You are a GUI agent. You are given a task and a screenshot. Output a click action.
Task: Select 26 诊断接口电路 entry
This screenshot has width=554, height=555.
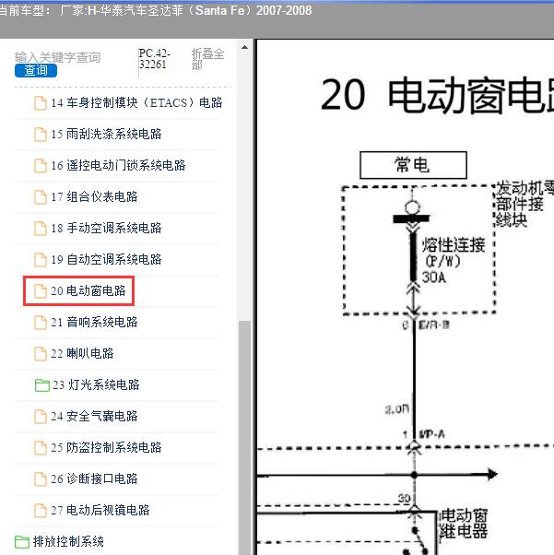[94, 478]
